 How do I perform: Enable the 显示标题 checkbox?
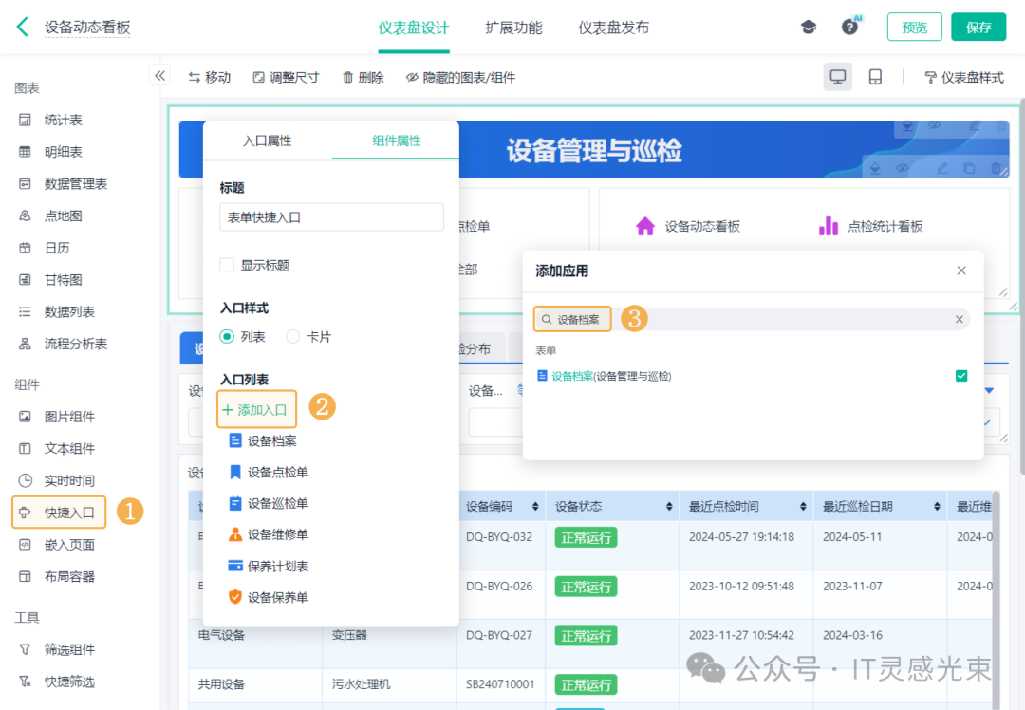point(227,265)
